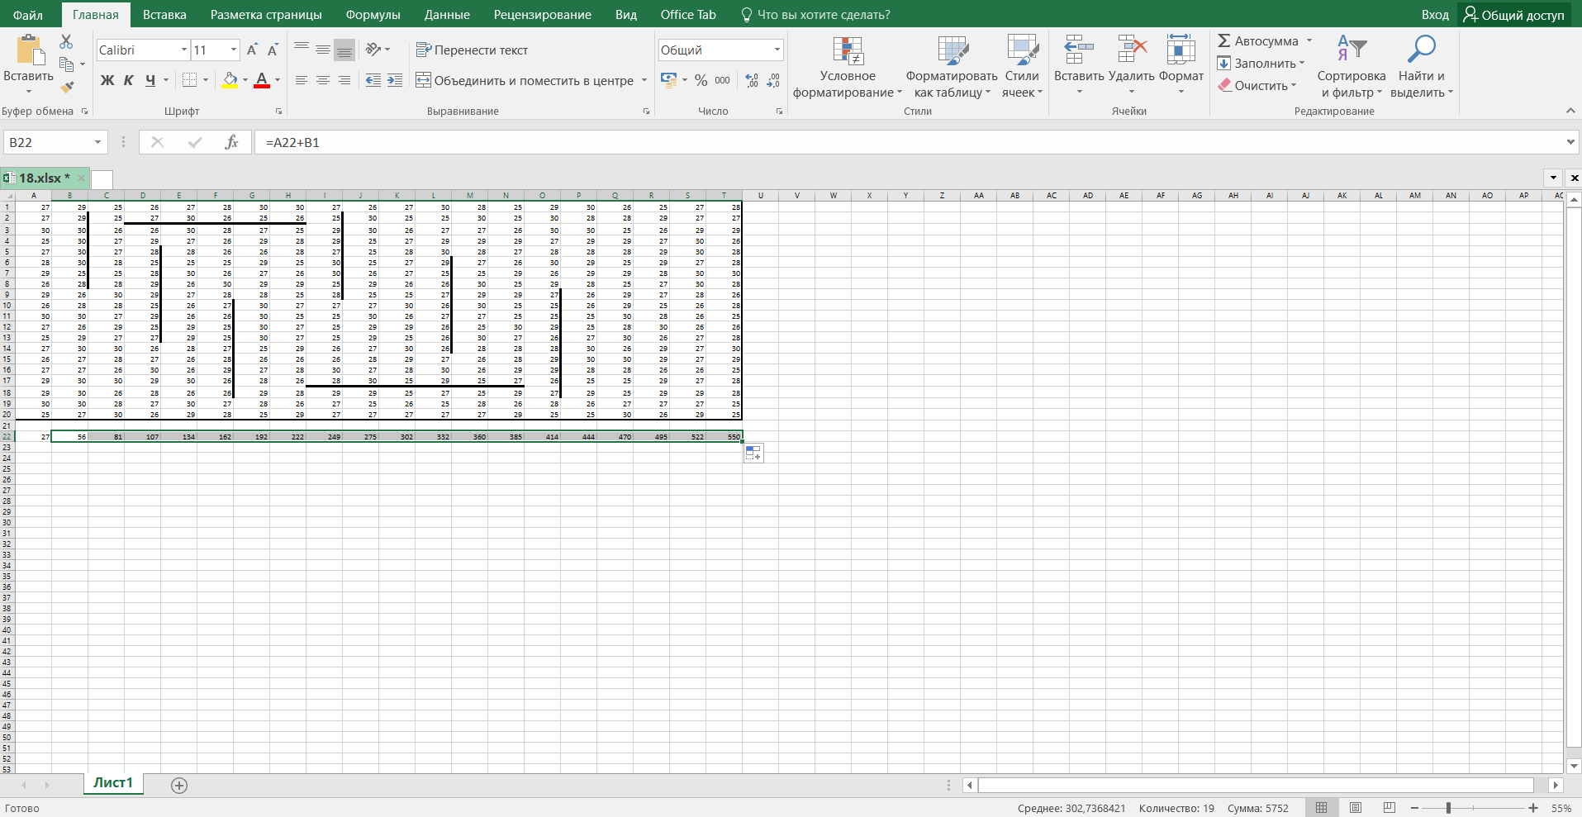Toggle Italic (К) formatting
Image resolution: width=1582 pixels, height=817 pixels.
[x=128, y=80]
